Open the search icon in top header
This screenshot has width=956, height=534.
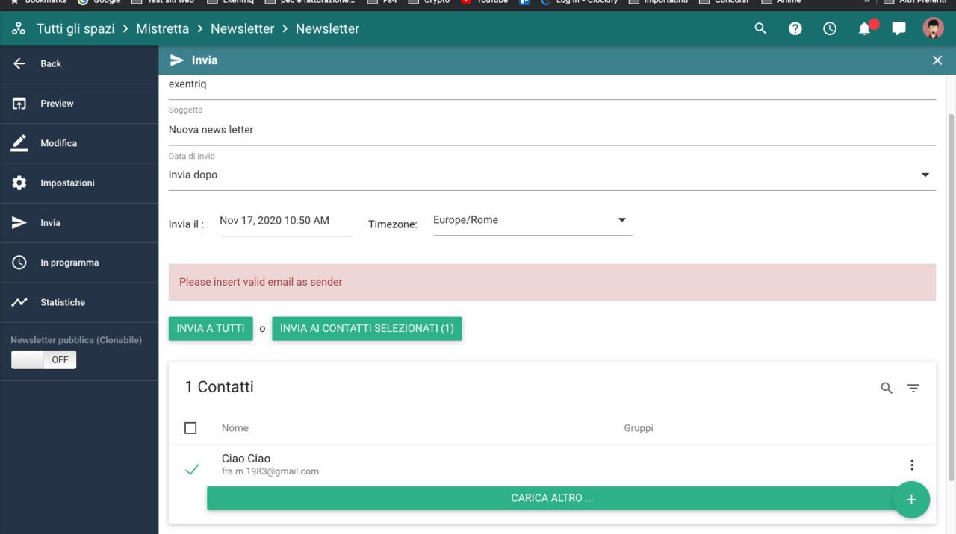(x=760, y=28)
